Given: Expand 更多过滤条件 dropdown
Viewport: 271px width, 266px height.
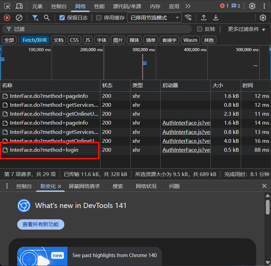Looking at the screenshot, I should [247, 29].
